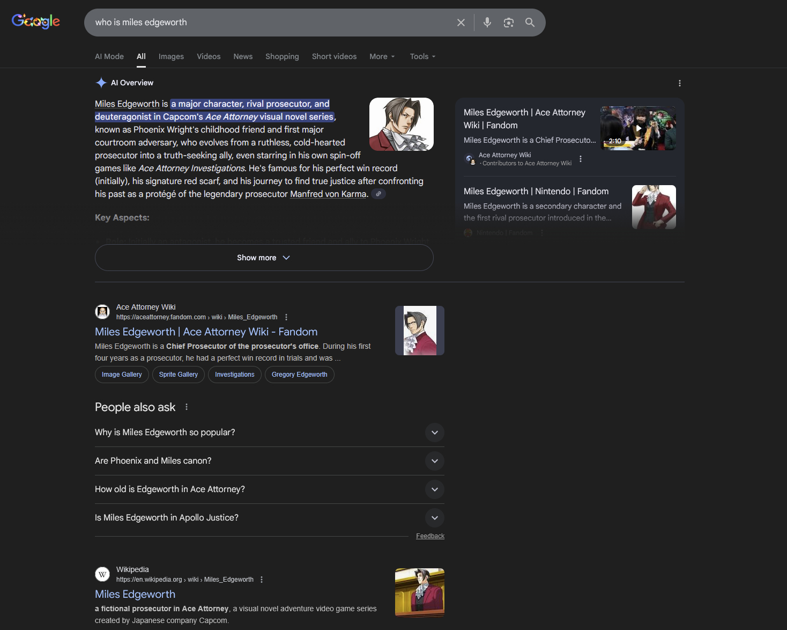This screenshot has width=787, height=630.
Task: Click the magnifying glass search button
Action: [x=530, y=23]
